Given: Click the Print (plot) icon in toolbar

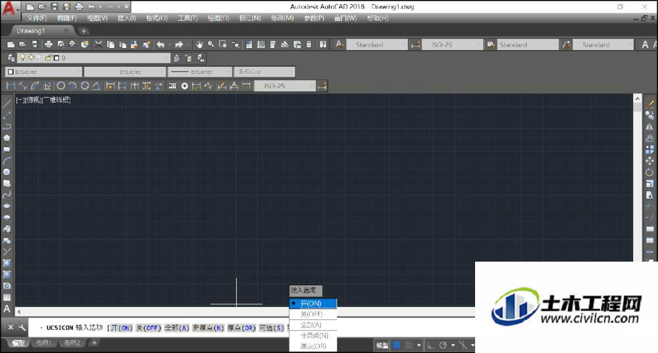Looking at the screenshot, I should click(49, 45).
